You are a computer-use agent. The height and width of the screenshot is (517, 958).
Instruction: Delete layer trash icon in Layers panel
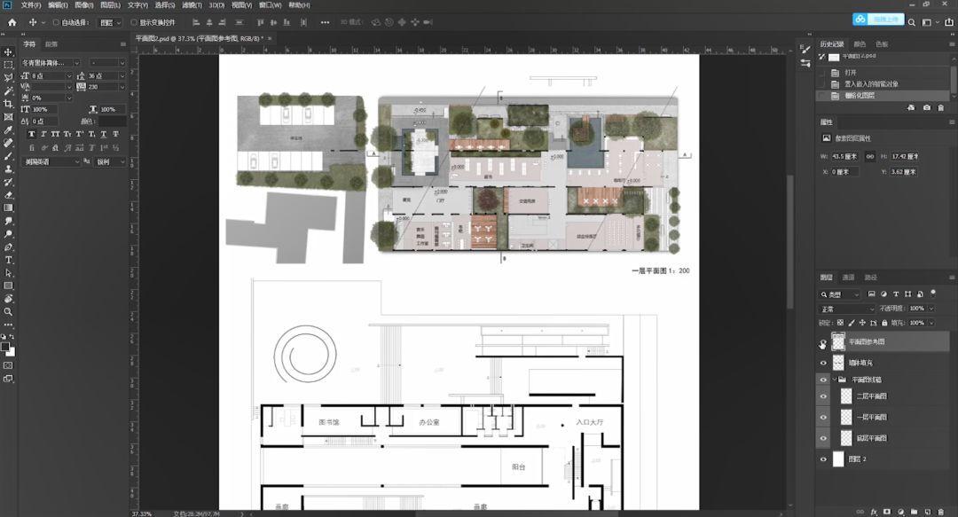point(941,512)
